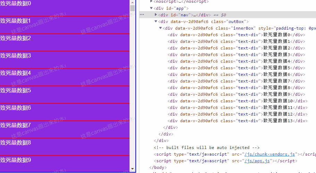Click the 致死量数据1 item in the page
Screen dimensions: 316x173
pos(65,25)
